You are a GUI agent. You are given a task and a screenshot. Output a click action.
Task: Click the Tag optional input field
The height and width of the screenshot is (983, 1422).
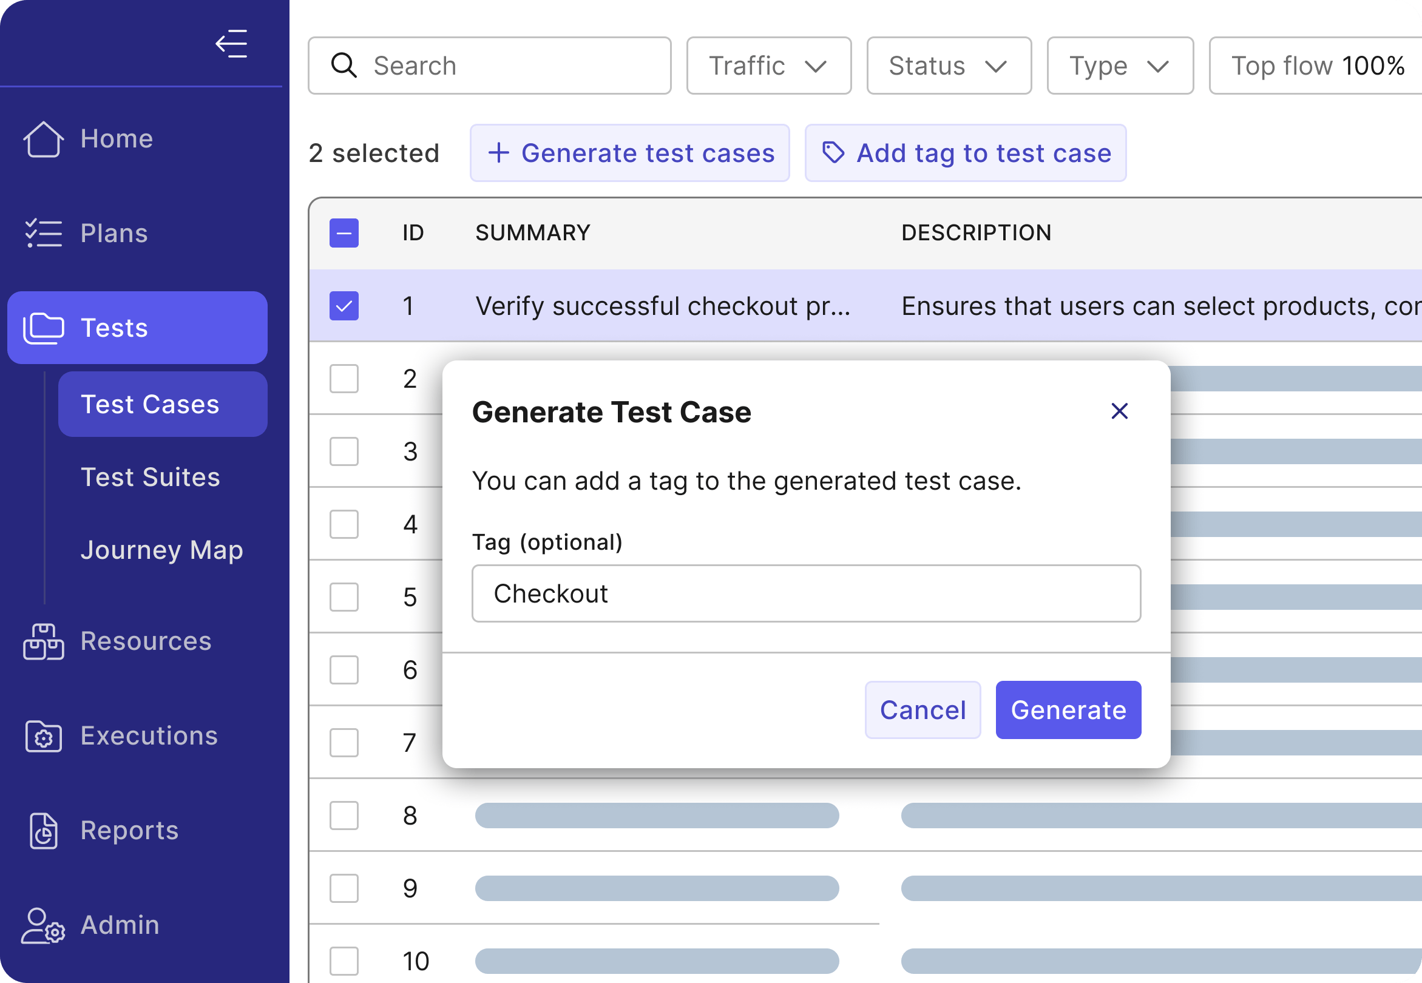coord(805,593)
